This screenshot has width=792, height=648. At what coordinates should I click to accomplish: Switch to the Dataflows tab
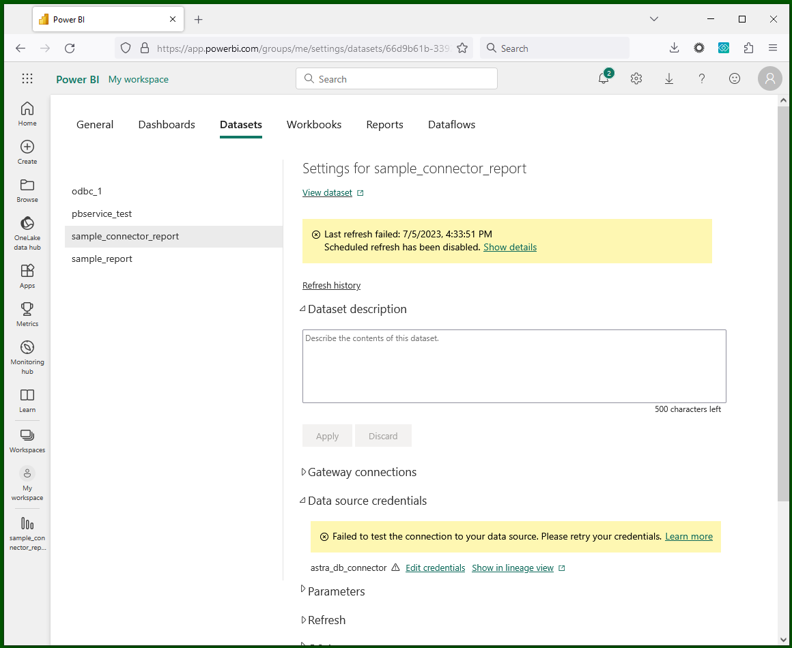click(451, 125)
